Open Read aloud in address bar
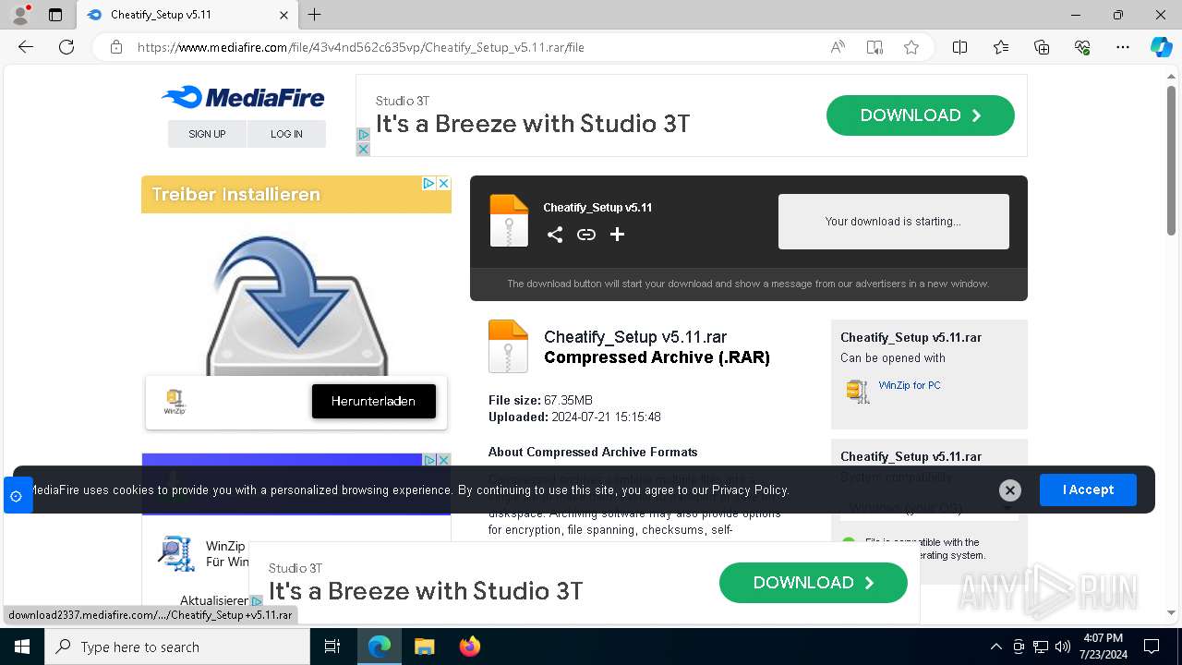 pyautogui.click(x=838, y=47)
